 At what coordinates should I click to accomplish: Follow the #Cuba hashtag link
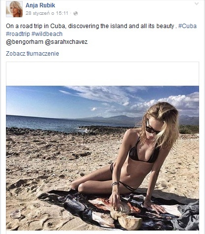click(187, 26)
